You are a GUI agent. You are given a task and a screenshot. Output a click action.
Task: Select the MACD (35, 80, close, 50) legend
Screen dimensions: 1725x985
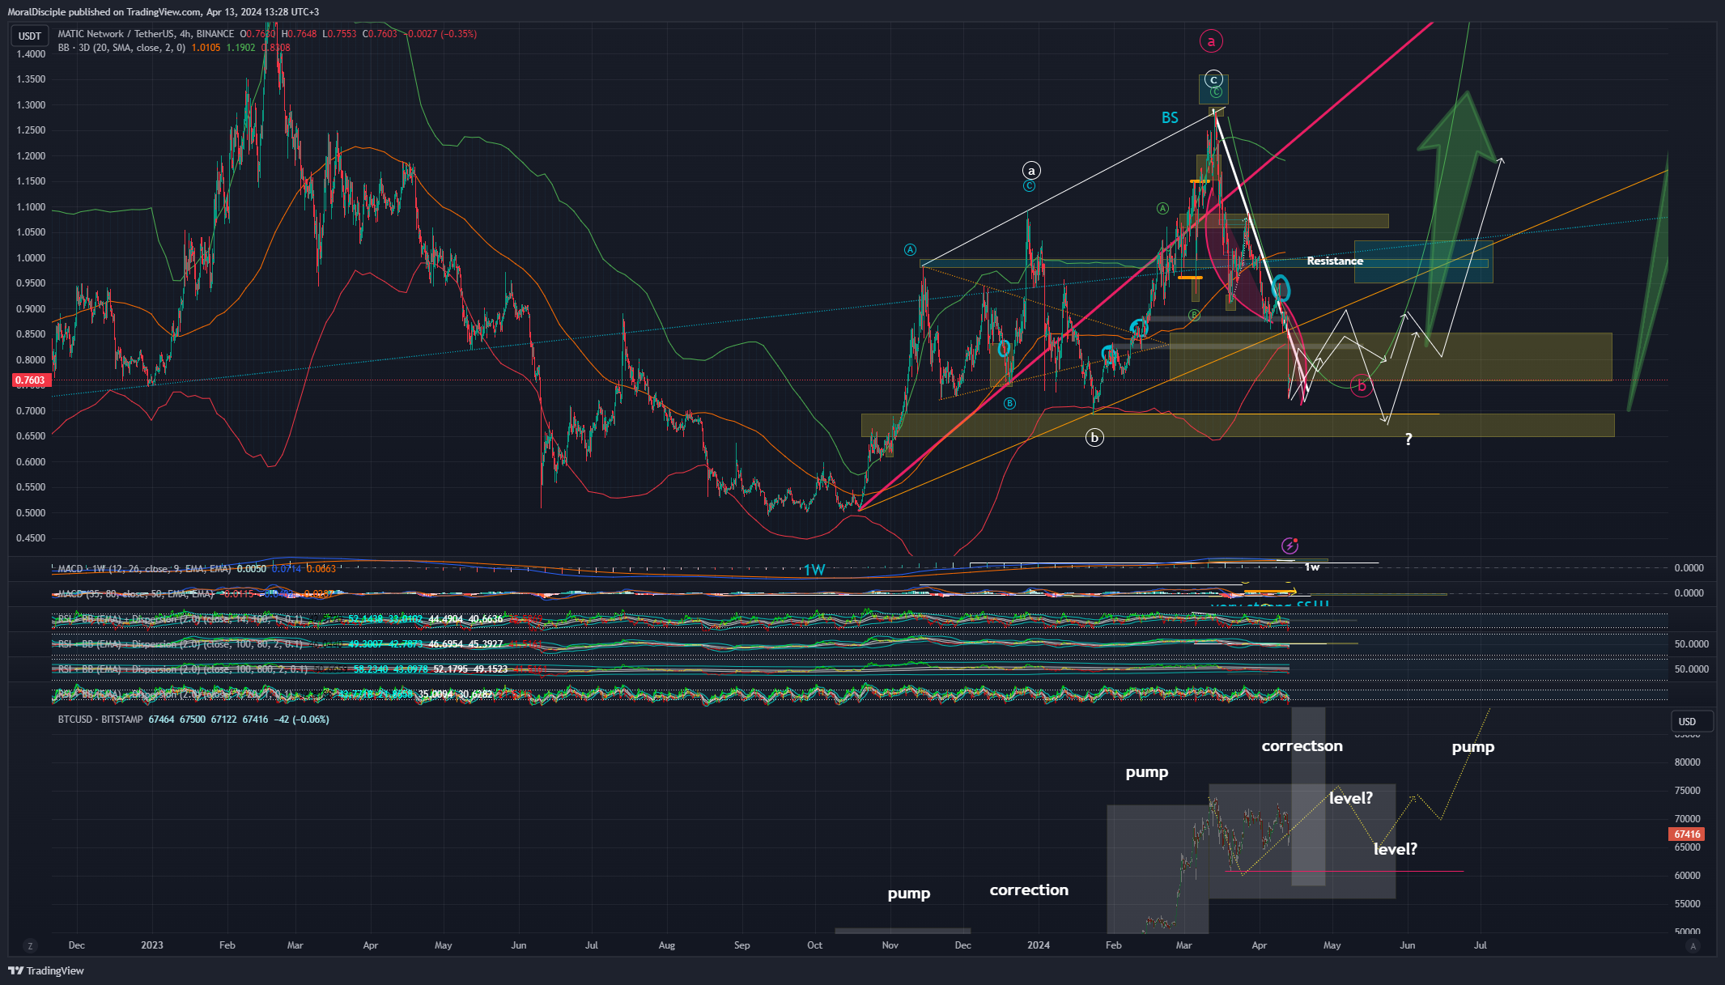pos(135,594)
